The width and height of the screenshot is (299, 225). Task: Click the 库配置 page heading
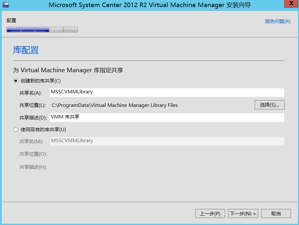[26, 50]
